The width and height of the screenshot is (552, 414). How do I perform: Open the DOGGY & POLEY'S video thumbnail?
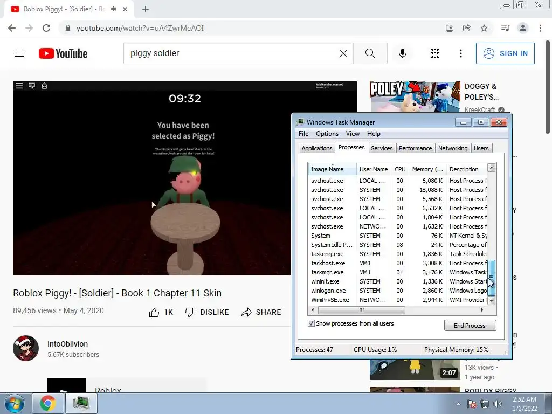click(415, 97)
